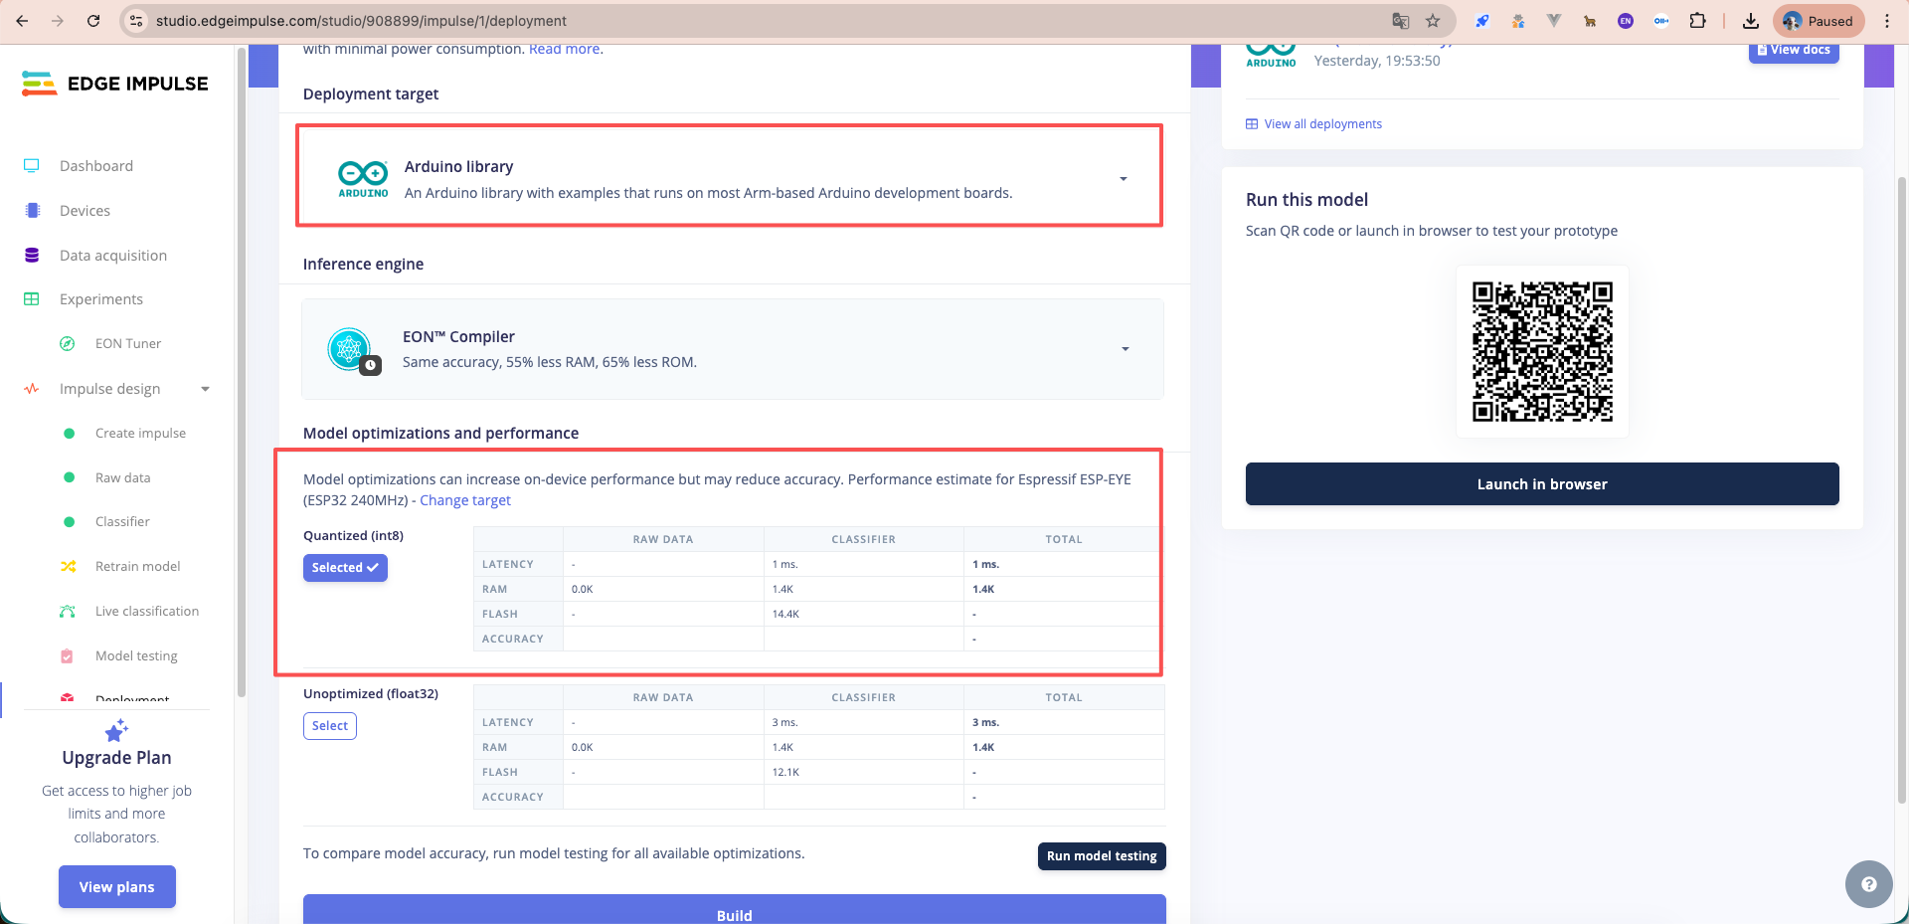Click the Retrain model shuffle icon
Viewport: 1909px width, 924px height.
coord(68,567)
